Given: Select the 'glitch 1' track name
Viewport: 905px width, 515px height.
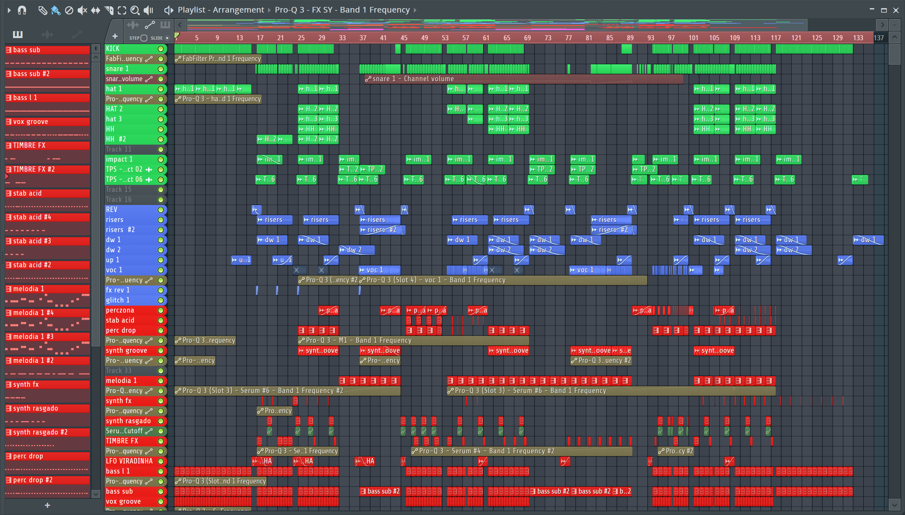Looking at the screenshot, I should 118,300.
